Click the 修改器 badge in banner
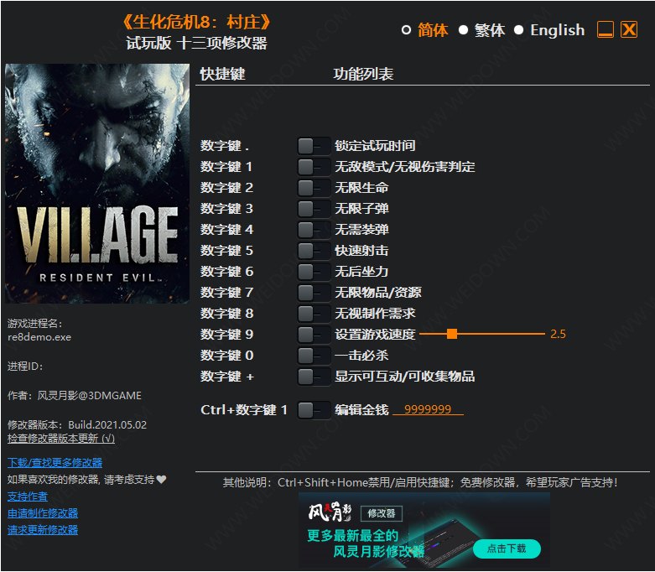 click(x=381, y=513)
